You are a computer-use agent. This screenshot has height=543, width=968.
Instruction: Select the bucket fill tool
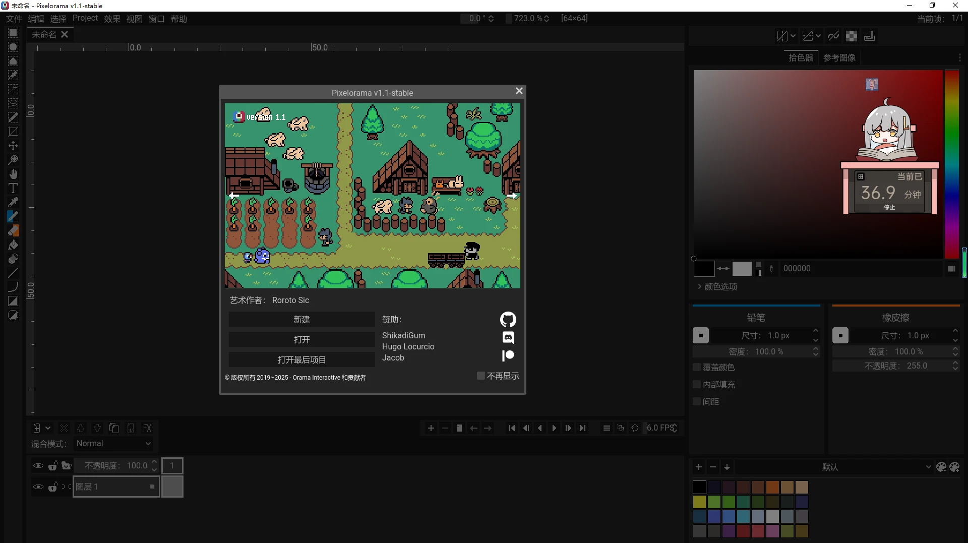[x=13, y=245]
